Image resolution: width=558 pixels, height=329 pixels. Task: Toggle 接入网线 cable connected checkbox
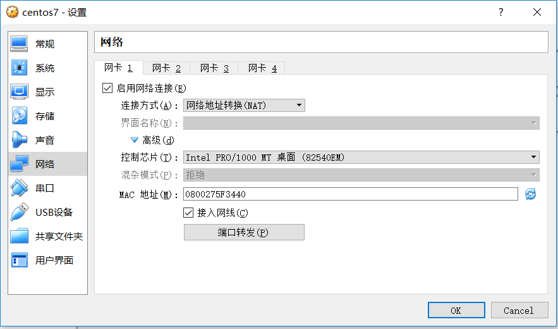[x=188, y=213]
